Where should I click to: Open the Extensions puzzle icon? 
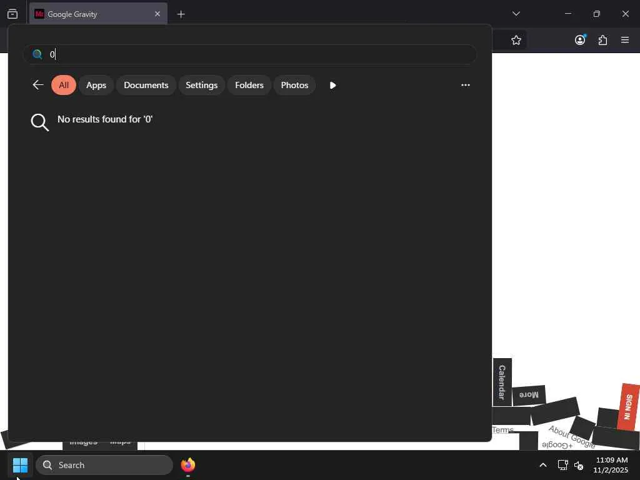coord(602,40)
